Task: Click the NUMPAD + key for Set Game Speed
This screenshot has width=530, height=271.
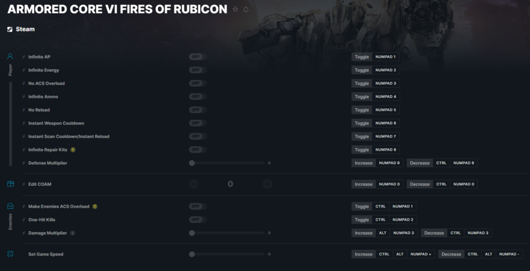Action: pos(421,254)
